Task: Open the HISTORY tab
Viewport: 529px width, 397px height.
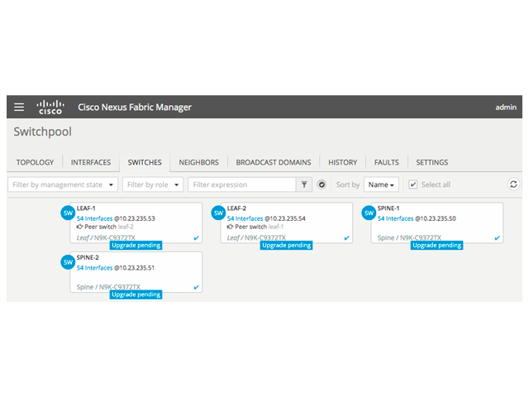Action: [343, 162]
